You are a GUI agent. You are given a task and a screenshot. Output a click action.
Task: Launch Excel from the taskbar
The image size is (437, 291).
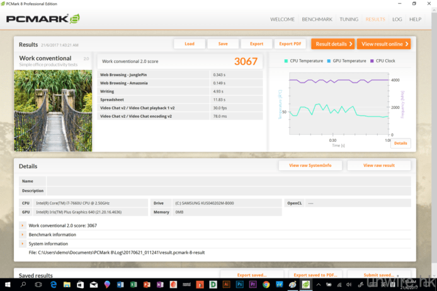point(133,285)
